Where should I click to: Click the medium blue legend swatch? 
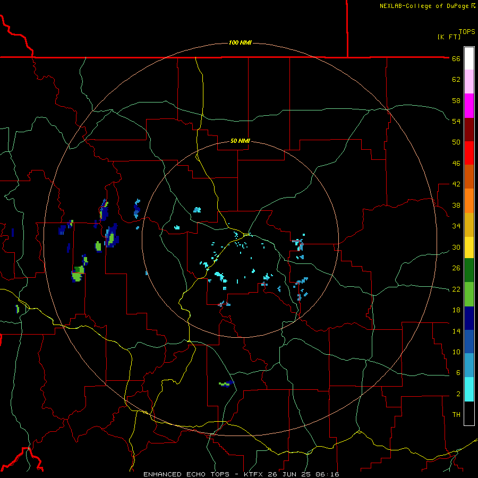(x=469, y=342)
